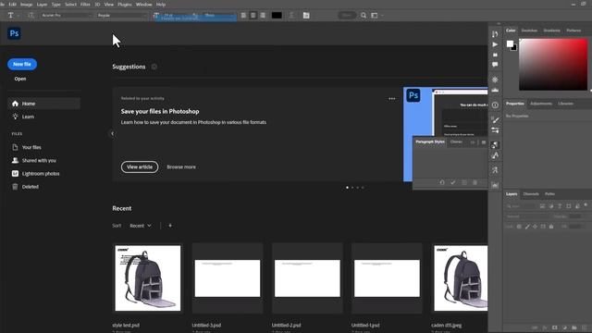Open the Histogram icon in the dock

coord(495,90)
